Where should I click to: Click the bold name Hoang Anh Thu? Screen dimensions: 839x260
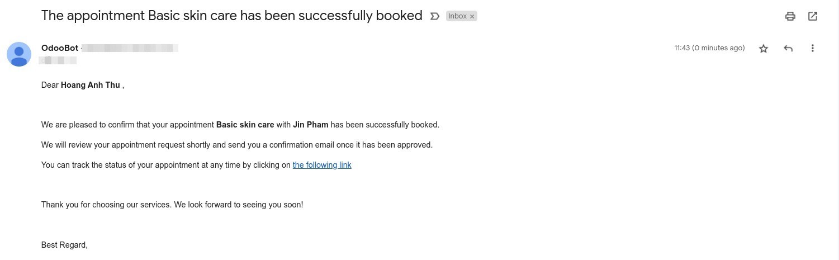[90, 85]
